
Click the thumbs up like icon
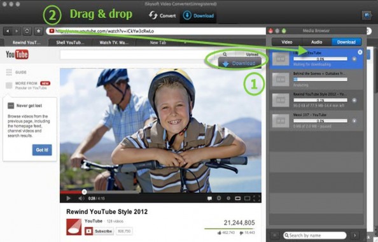click(x=219, y=232)
